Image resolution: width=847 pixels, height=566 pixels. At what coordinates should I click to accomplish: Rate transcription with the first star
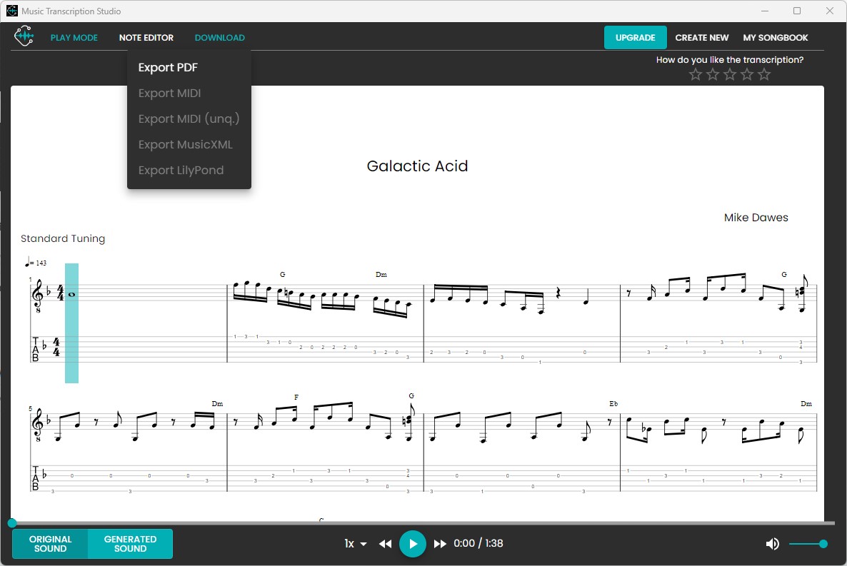(695, 74)
